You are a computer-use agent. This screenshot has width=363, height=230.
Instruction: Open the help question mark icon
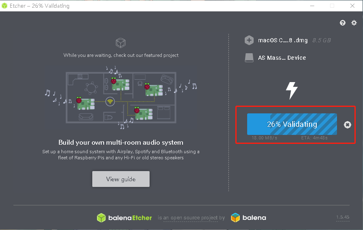(x=343, y=23)
